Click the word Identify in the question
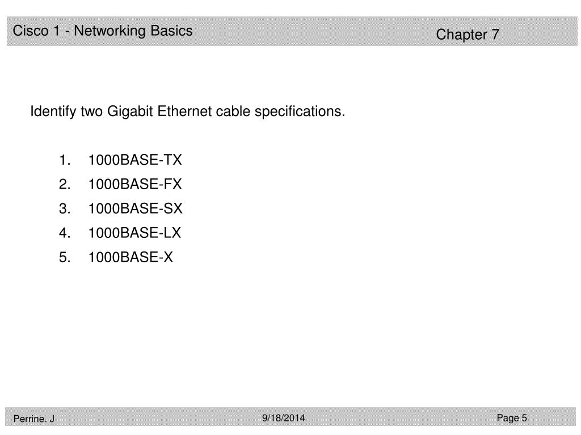Image resolution: width=581 pixels, height=435 pixels. pyautogui.click(x=53, y=112)
